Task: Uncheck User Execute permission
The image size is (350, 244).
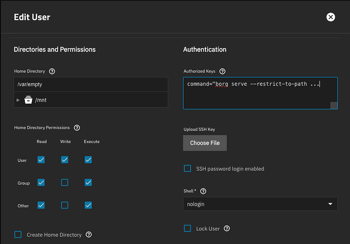Action: (x=88, y=160)
